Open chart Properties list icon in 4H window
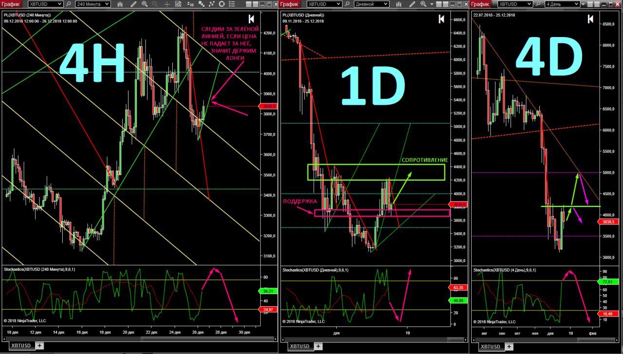This screenshot has width=623, height=354. click(x=232, y=4)
